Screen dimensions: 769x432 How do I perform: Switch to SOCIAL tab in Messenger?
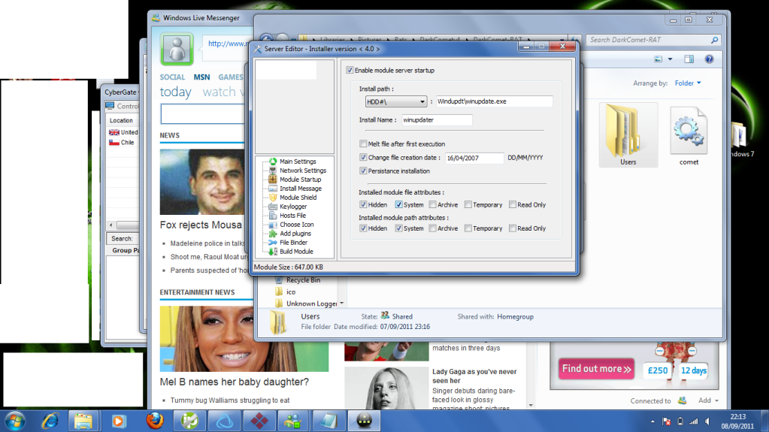172,77
